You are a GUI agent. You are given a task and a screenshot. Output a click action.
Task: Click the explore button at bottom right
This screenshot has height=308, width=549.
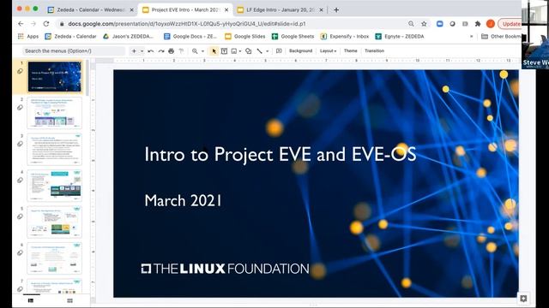click(x=523, y=299)
